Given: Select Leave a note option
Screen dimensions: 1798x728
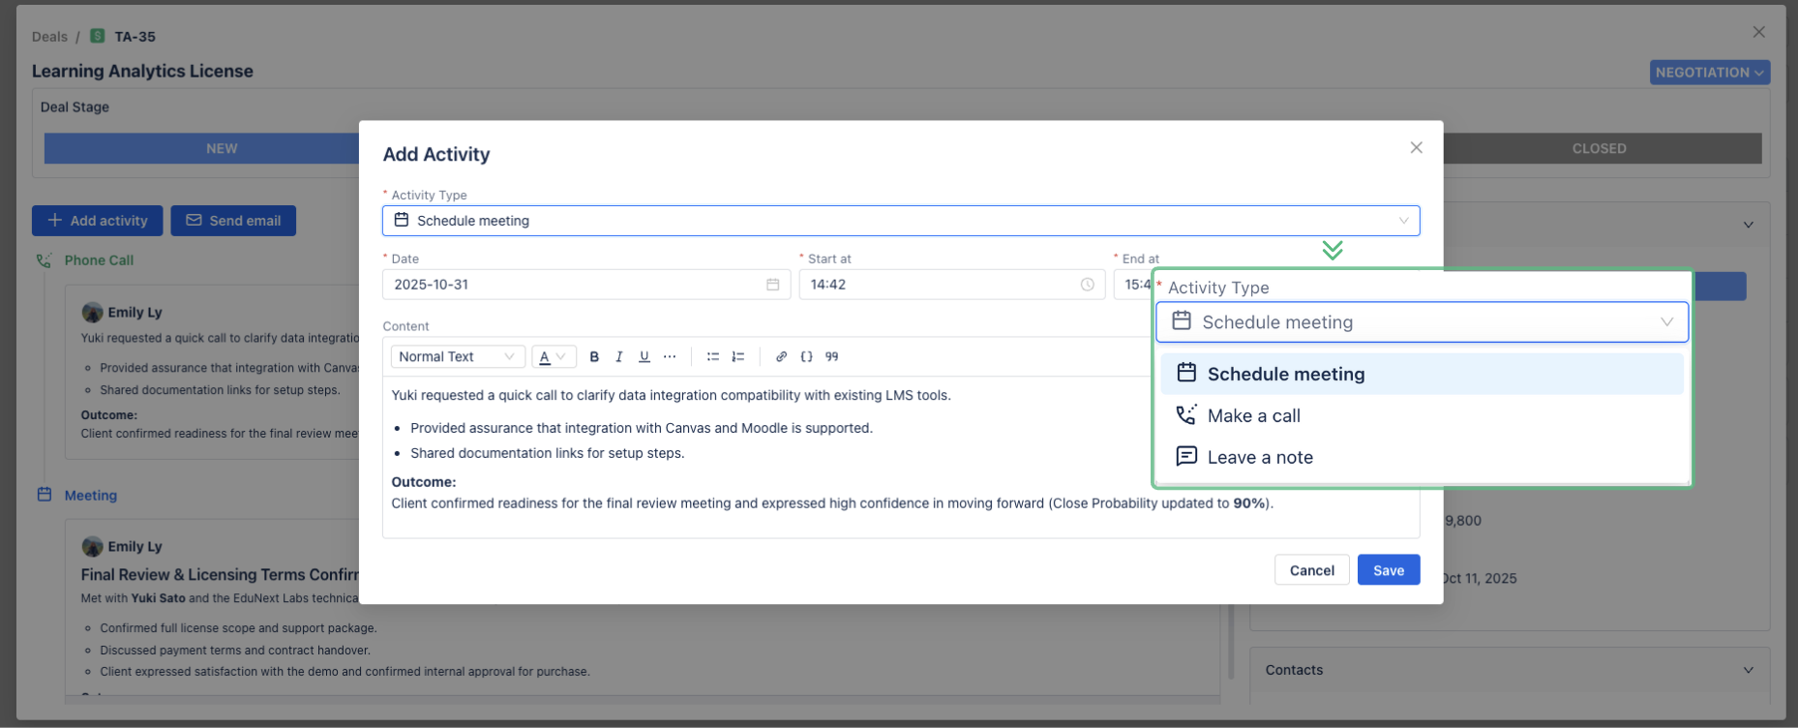Looking at the screenshot, I should (1259, 458).
